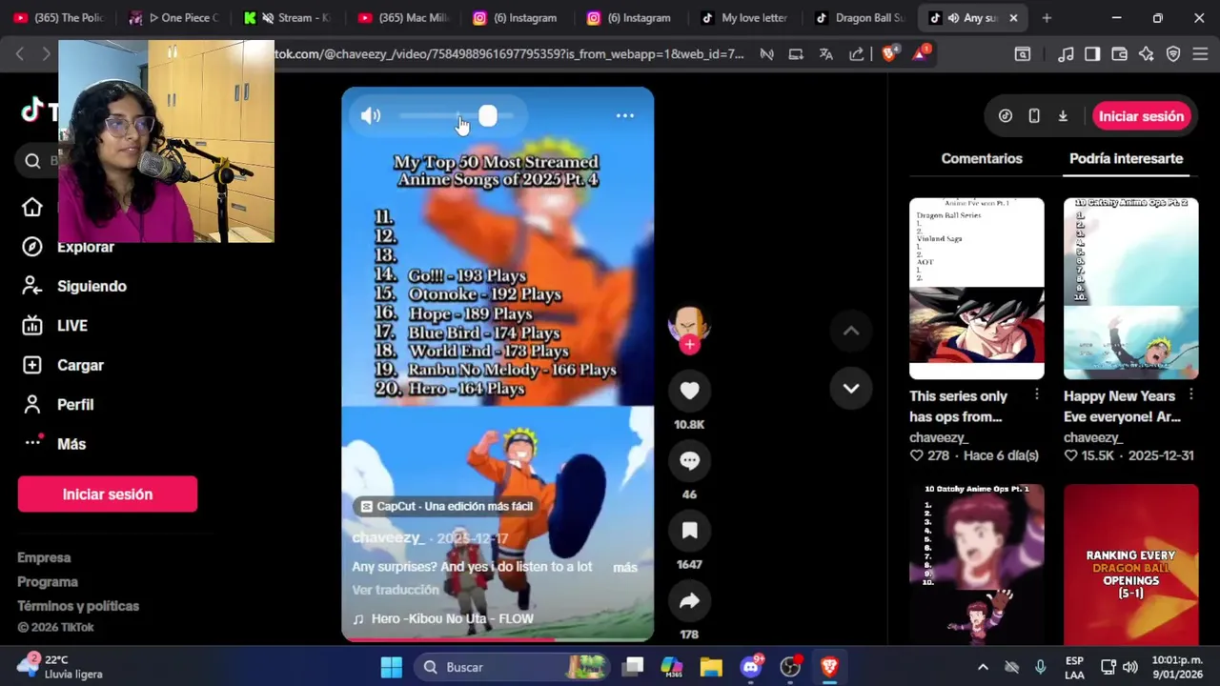1220x686 pixels.
Task: Switch to the Comentarios tab
Action: [982, 158]
